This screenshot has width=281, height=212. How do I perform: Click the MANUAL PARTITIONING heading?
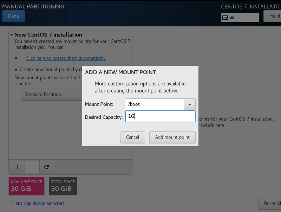coord(33,6)
